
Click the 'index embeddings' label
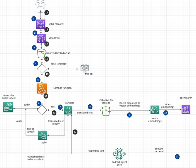tap(168, 106)
